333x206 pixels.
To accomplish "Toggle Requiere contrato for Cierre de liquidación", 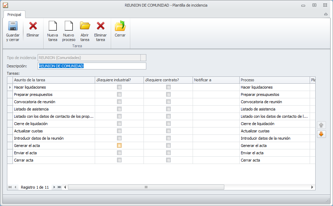I will tap(168, 124).
